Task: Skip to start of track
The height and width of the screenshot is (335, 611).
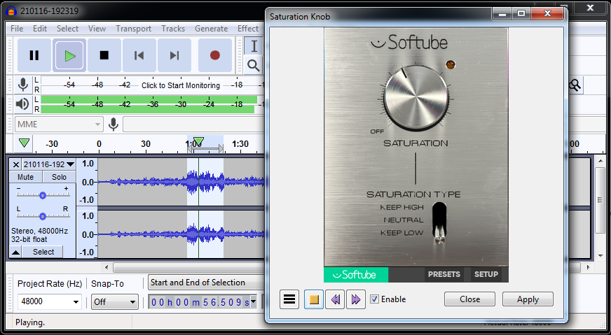Action: 139,55
